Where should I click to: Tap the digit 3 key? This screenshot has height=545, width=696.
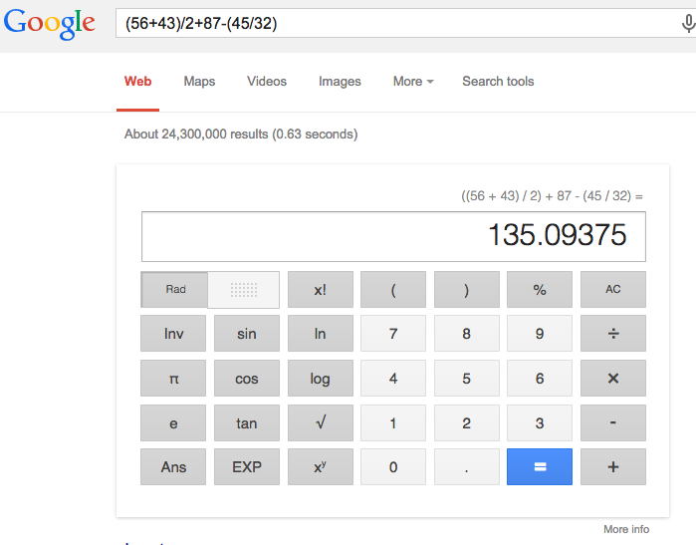540,422
